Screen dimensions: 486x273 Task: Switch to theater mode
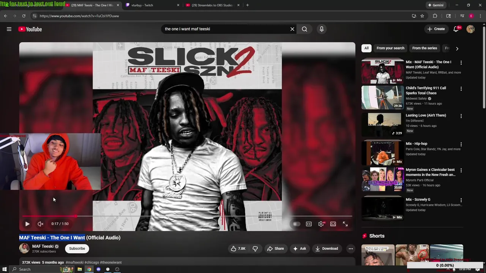tap(333, 224)
